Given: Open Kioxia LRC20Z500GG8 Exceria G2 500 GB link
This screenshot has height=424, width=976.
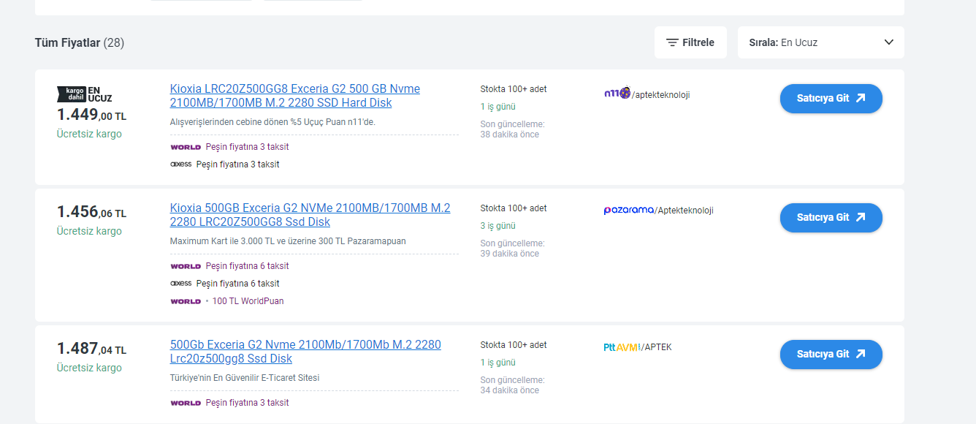Looking at the screenshot, I should [x=295, y=96].
